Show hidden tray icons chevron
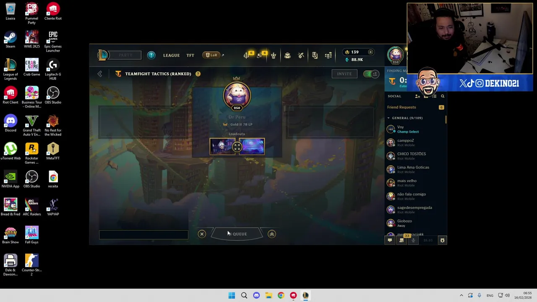 tap(461, 295)
